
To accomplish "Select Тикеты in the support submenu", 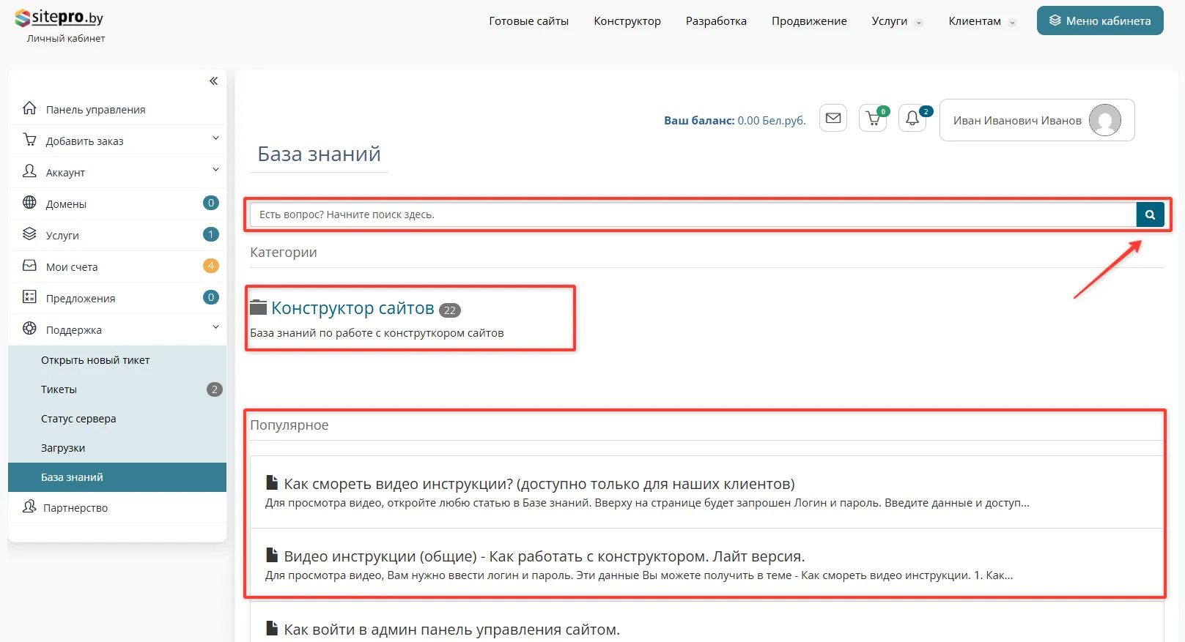I will pyautogui.click(x=59, y=389).
